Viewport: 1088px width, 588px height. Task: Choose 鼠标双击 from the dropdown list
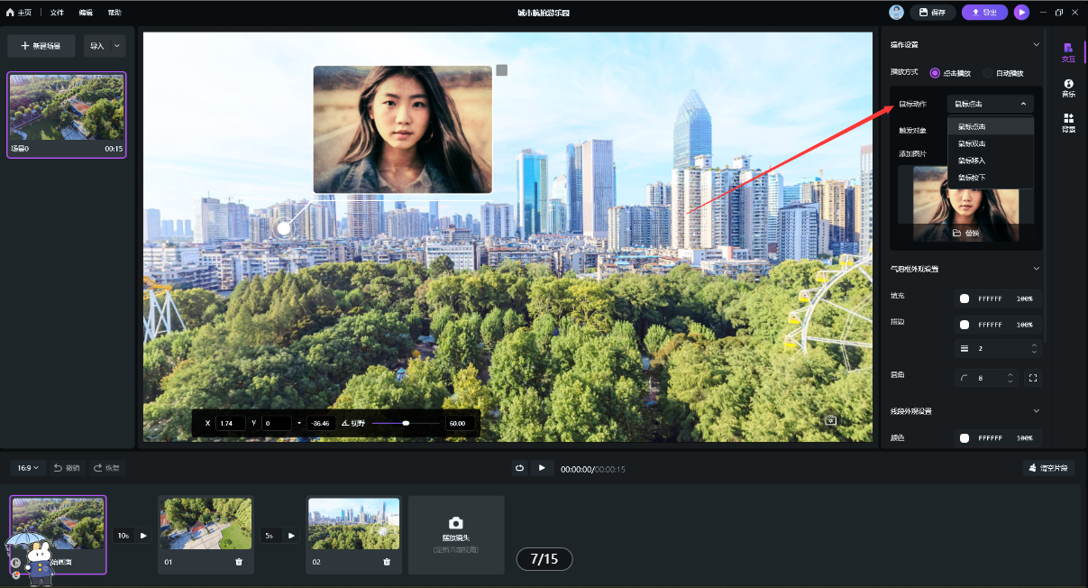tap(972, 143)
